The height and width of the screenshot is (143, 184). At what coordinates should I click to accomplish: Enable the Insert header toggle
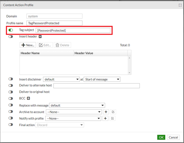coord(11,36)
